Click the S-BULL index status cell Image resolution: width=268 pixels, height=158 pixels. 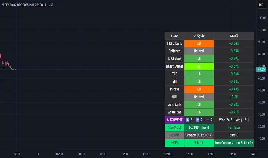coord(199,143)
